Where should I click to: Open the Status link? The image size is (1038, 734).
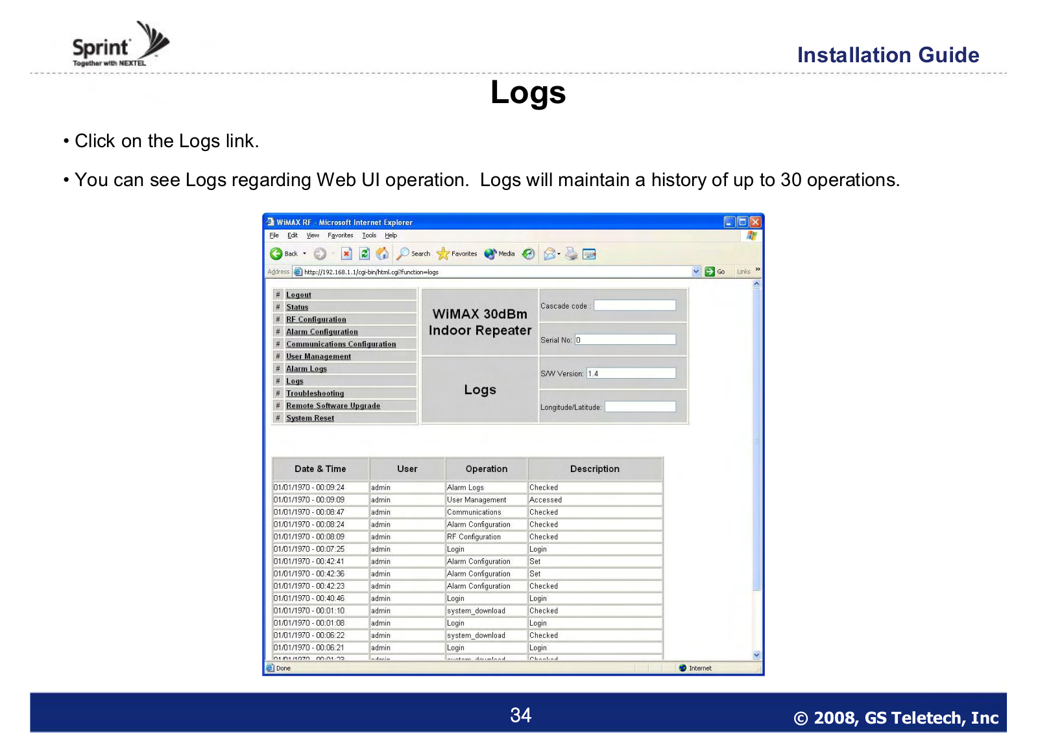pyautogui.click(x=297, y=307)
